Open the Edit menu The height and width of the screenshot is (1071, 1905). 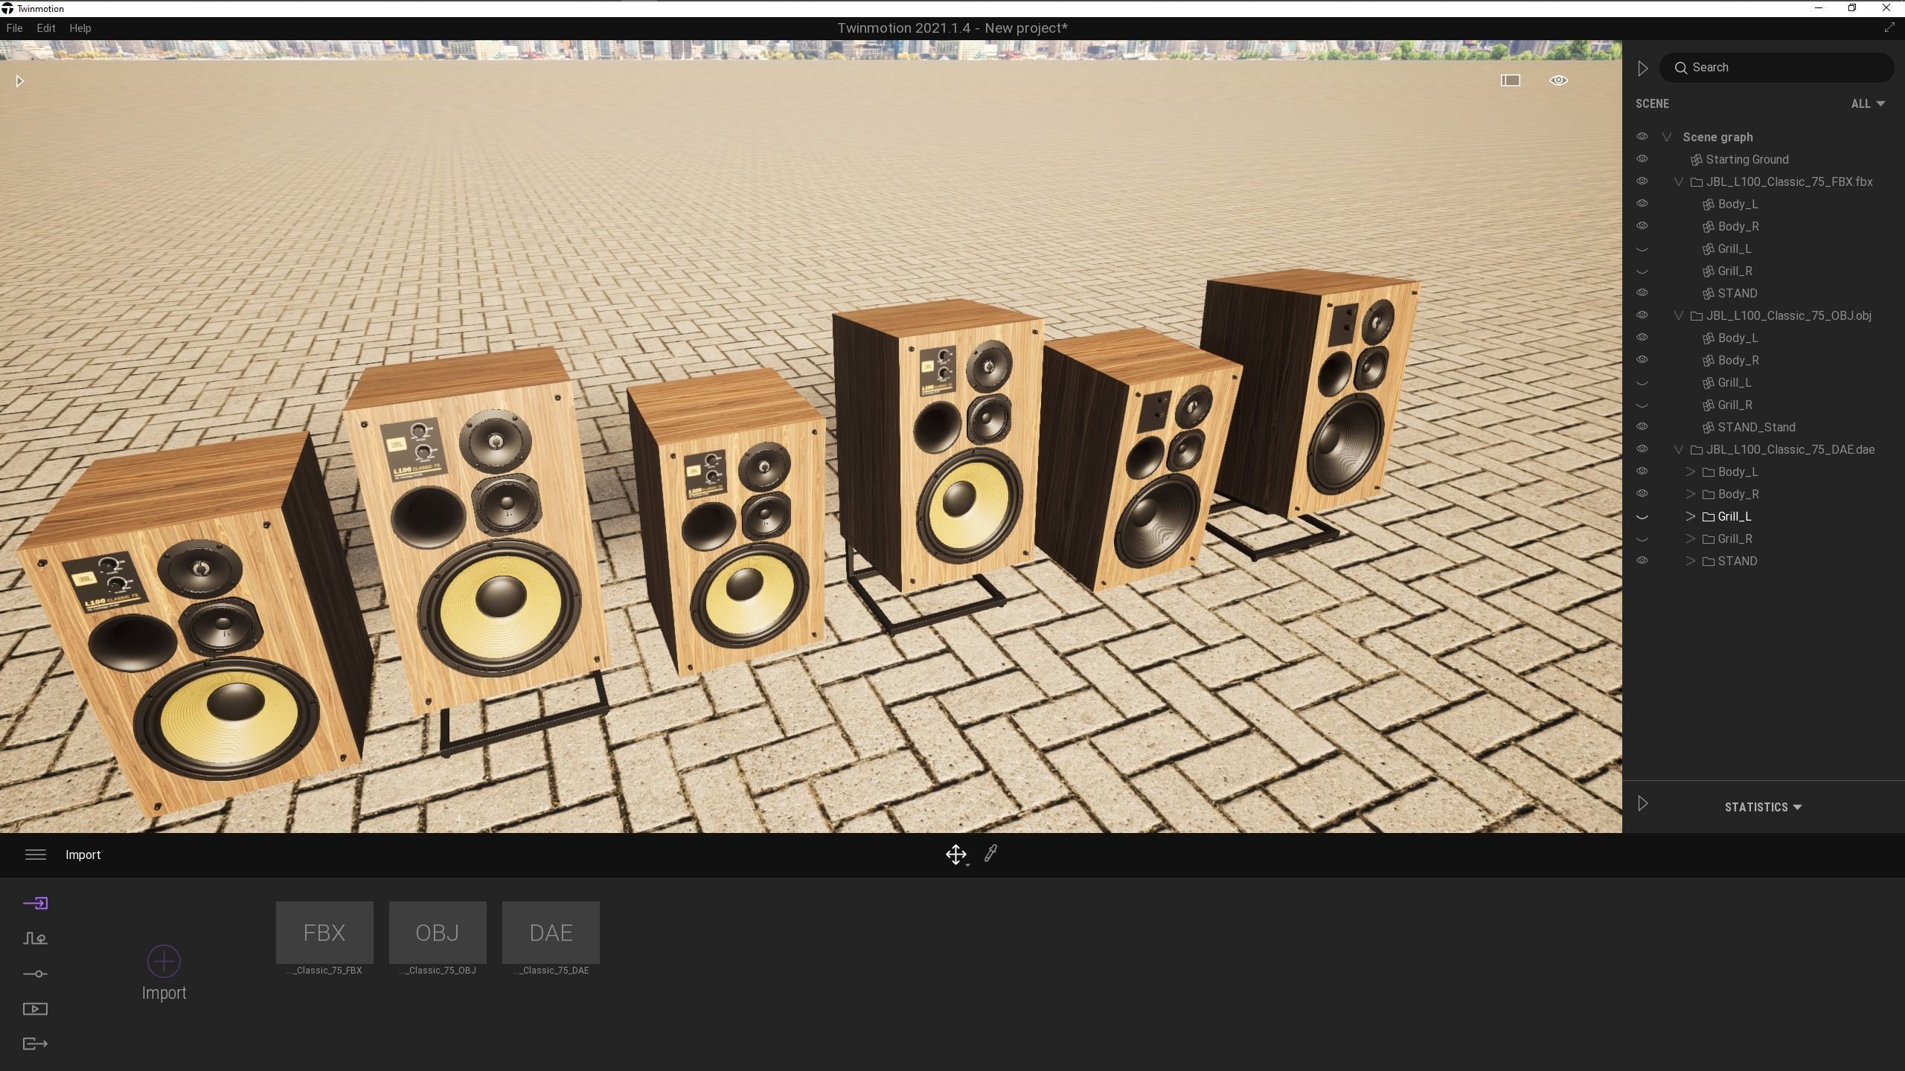pos(46,28)
